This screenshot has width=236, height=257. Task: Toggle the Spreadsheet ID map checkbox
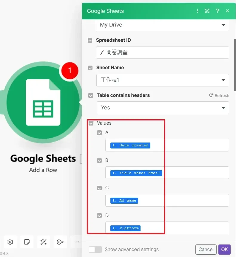point(90,40)
